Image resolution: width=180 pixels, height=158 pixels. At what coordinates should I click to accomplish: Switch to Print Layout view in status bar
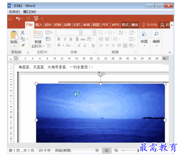point(107,150)
